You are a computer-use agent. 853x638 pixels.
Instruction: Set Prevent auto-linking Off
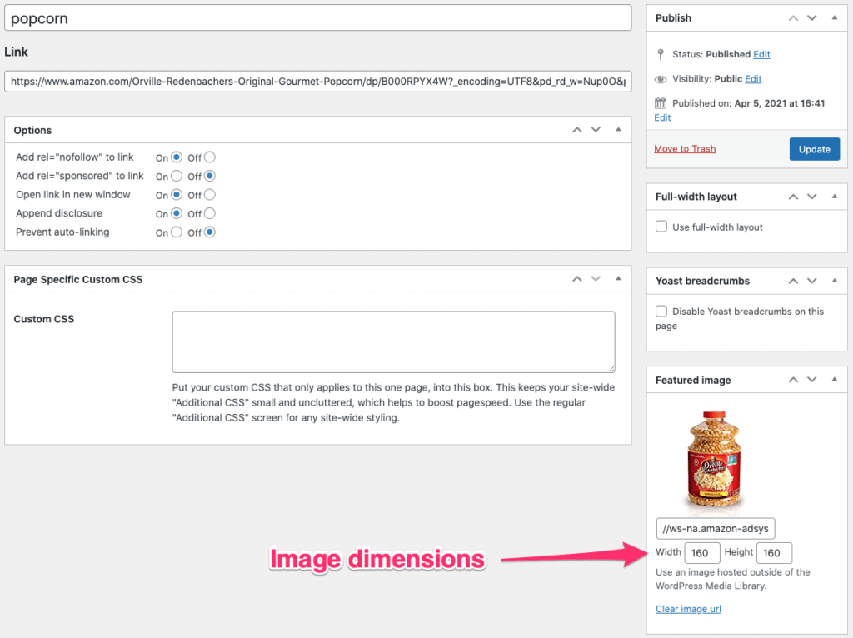(209, 232)
